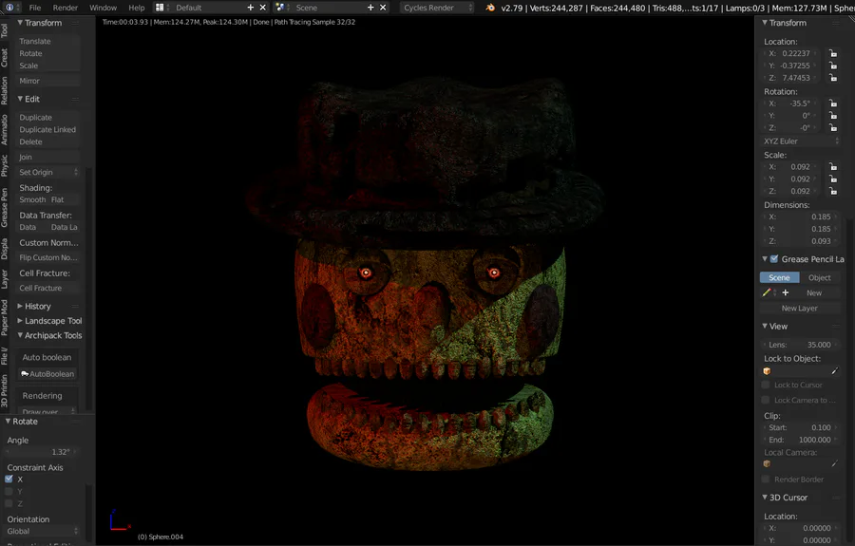The image size is (855, 546).
Task: Toggle the X constraint axis checkbox
Action: (9, 479)
